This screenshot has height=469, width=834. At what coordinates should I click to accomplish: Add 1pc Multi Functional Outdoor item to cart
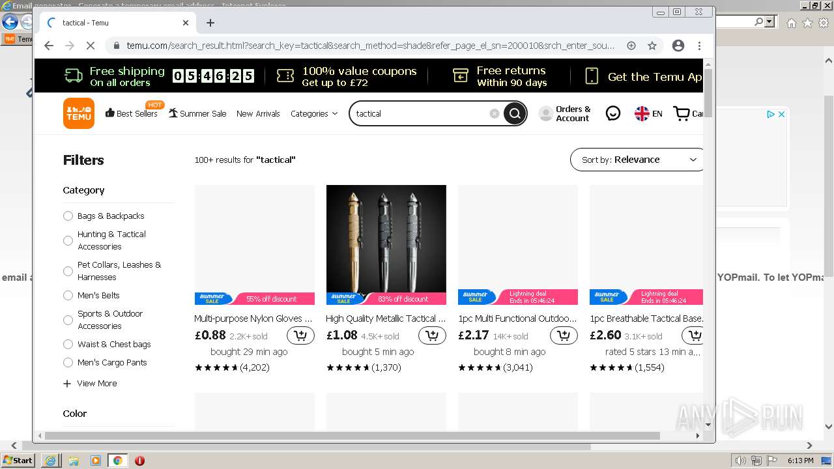tap(564, 335)
